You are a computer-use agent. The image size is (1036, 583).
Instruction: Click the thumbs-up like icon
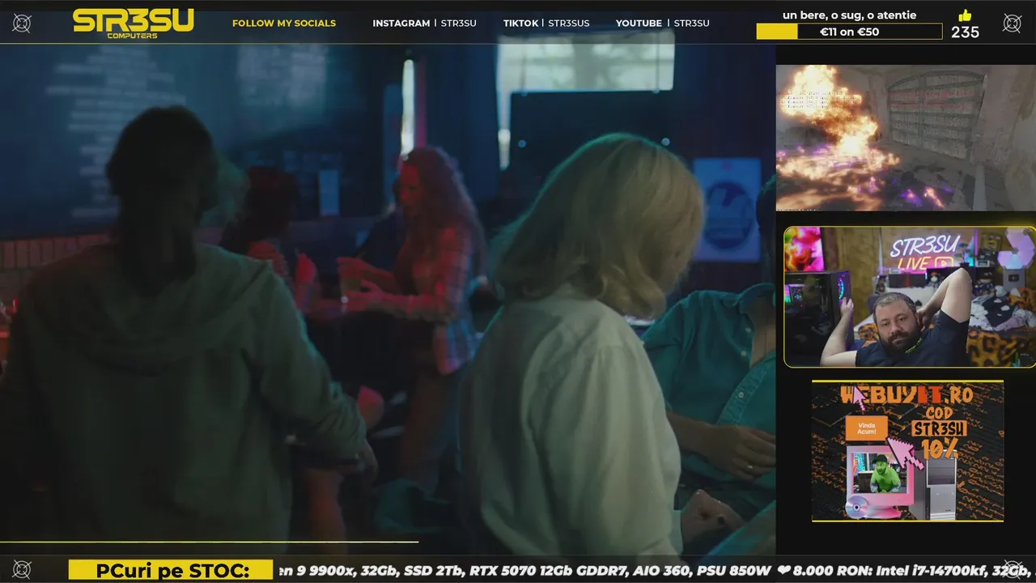pos(965,15)
